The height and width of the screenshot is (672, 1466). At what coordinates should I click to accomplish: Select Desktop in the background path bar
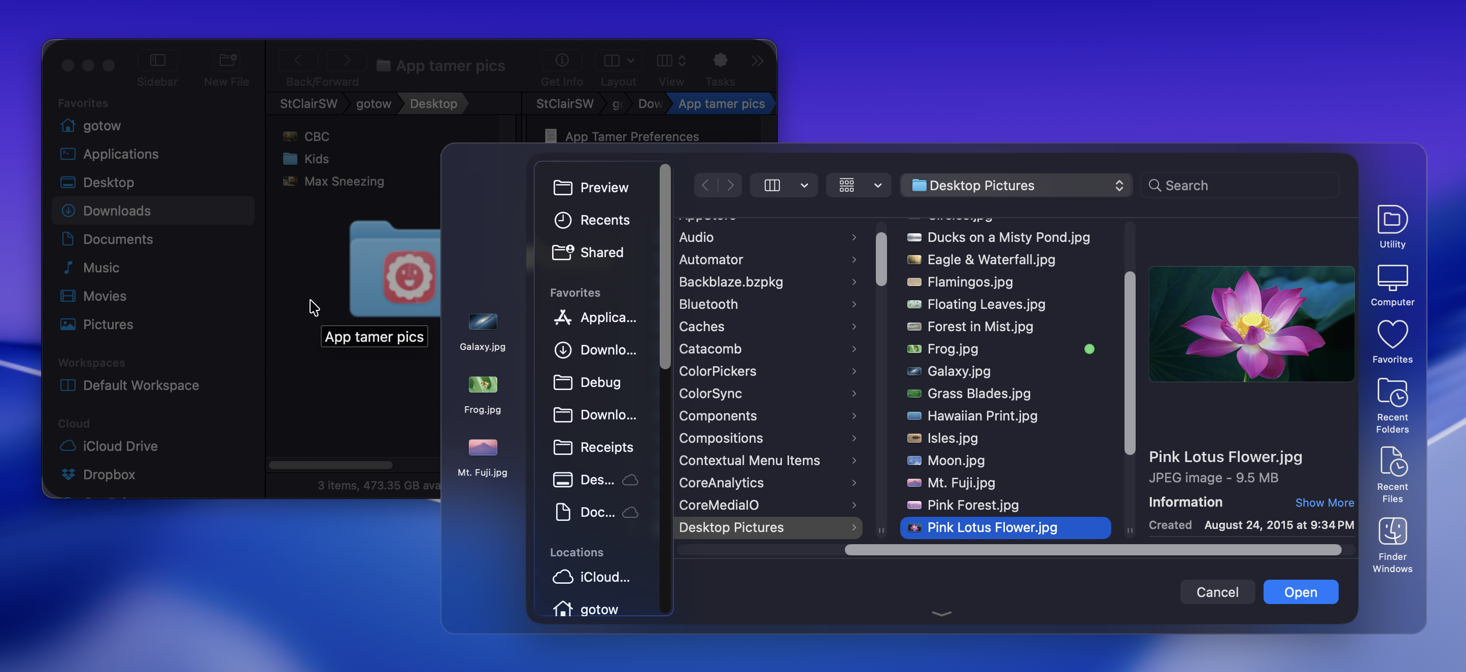tap(433, 103)
